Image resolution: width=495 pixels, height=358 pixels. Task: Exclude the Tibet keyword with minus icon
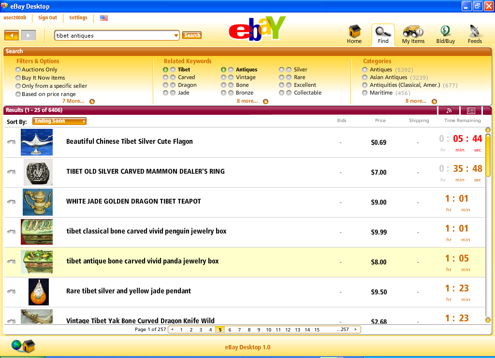point(173,69)
